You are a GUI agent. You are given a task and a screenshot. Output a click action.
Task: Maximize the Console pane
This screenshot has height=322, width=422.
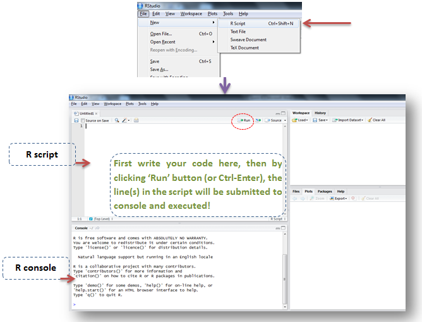(x=283, y=228)
